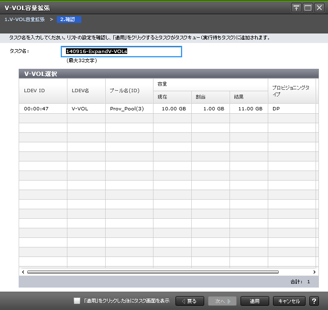This screenshot has width=328, height=310.
Task: Click the キャンセル cancel button
Action: point(289,301)
